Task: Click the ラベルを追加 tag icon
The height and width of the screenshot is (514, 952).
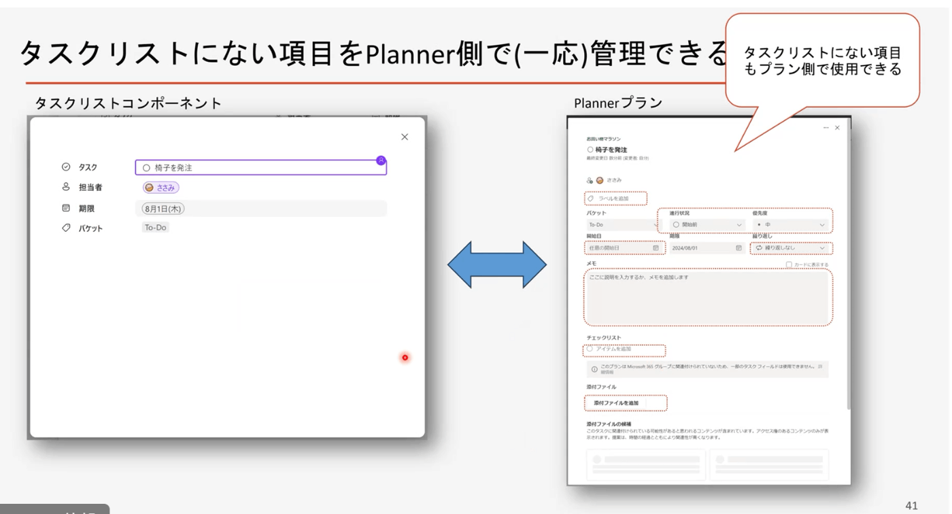Action: click(x=591, y=199)
